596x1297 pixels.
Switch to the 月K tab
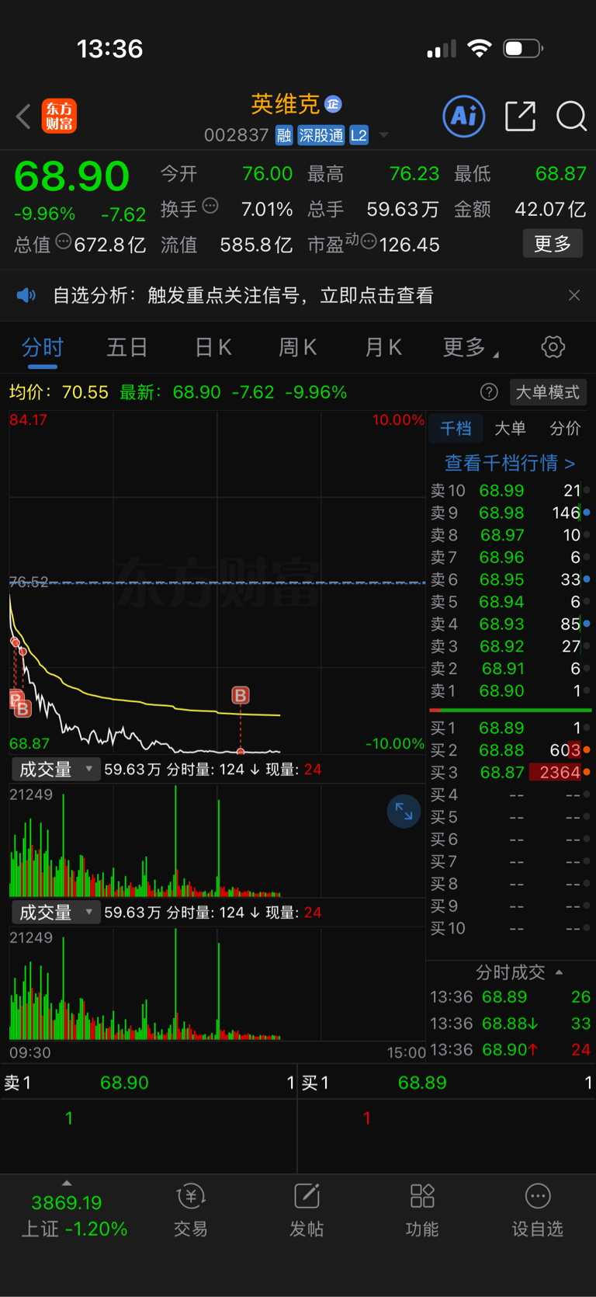click(x=383, y=347)
